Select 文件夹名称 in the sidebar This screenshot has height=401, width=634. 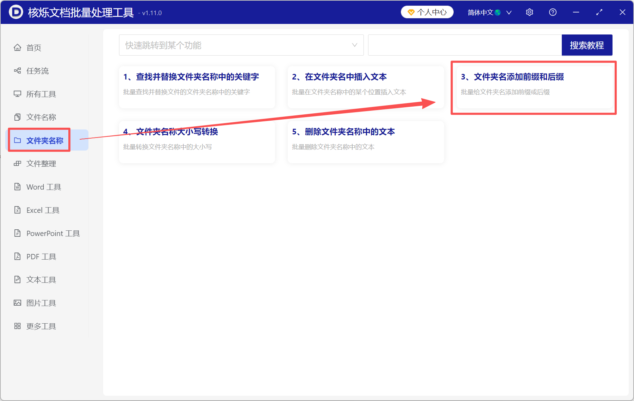tap(39, 140)
